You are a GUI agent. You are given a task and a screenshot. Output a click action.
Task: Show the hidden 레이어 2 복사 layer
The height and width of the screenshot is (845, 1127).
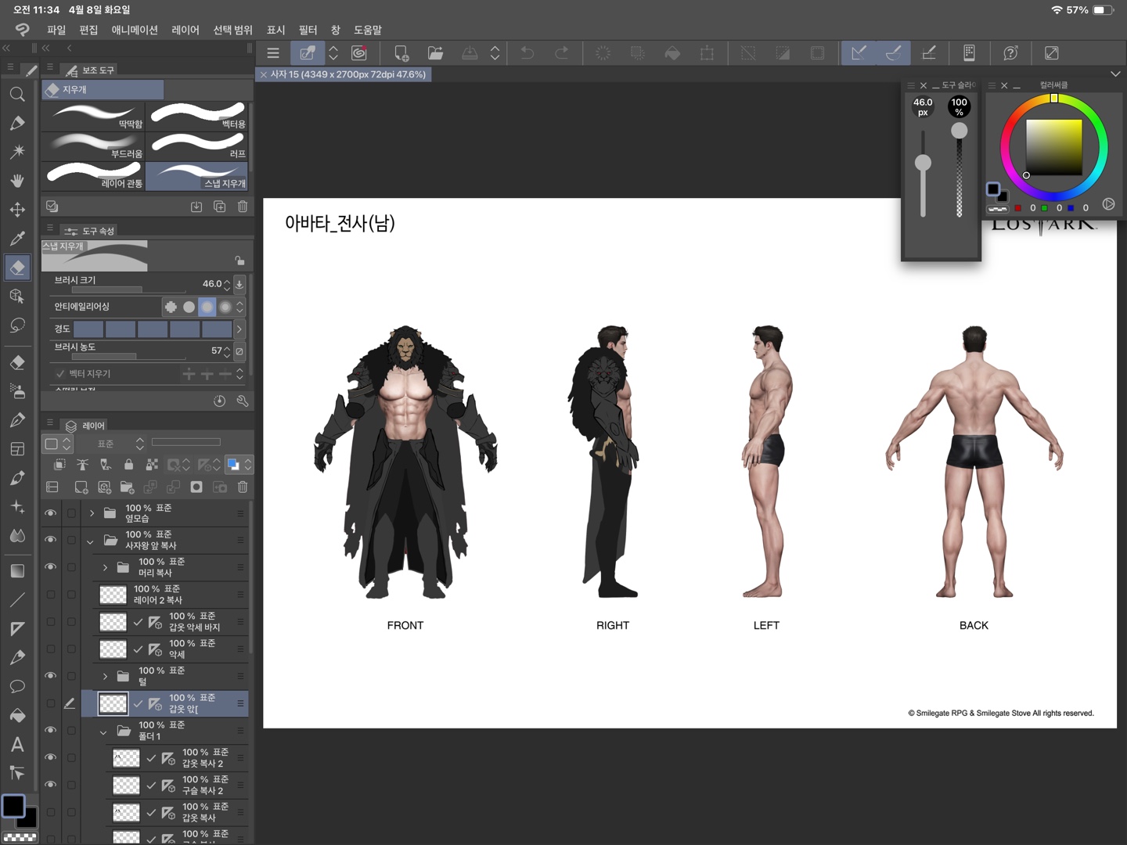[50, 595]
